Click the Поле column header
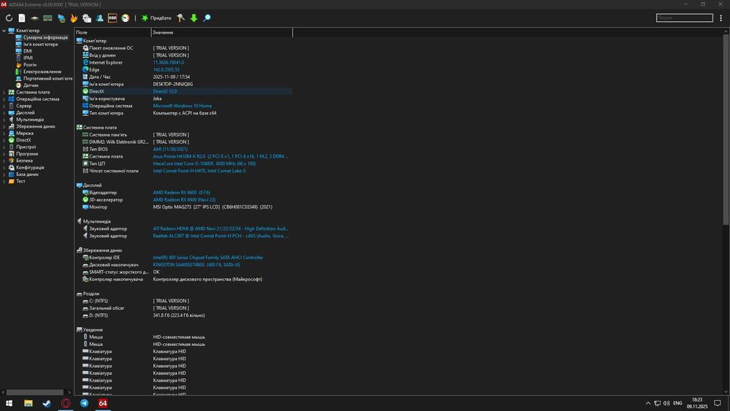This screenshot has width=730, height=411. [x=112, y=33]
